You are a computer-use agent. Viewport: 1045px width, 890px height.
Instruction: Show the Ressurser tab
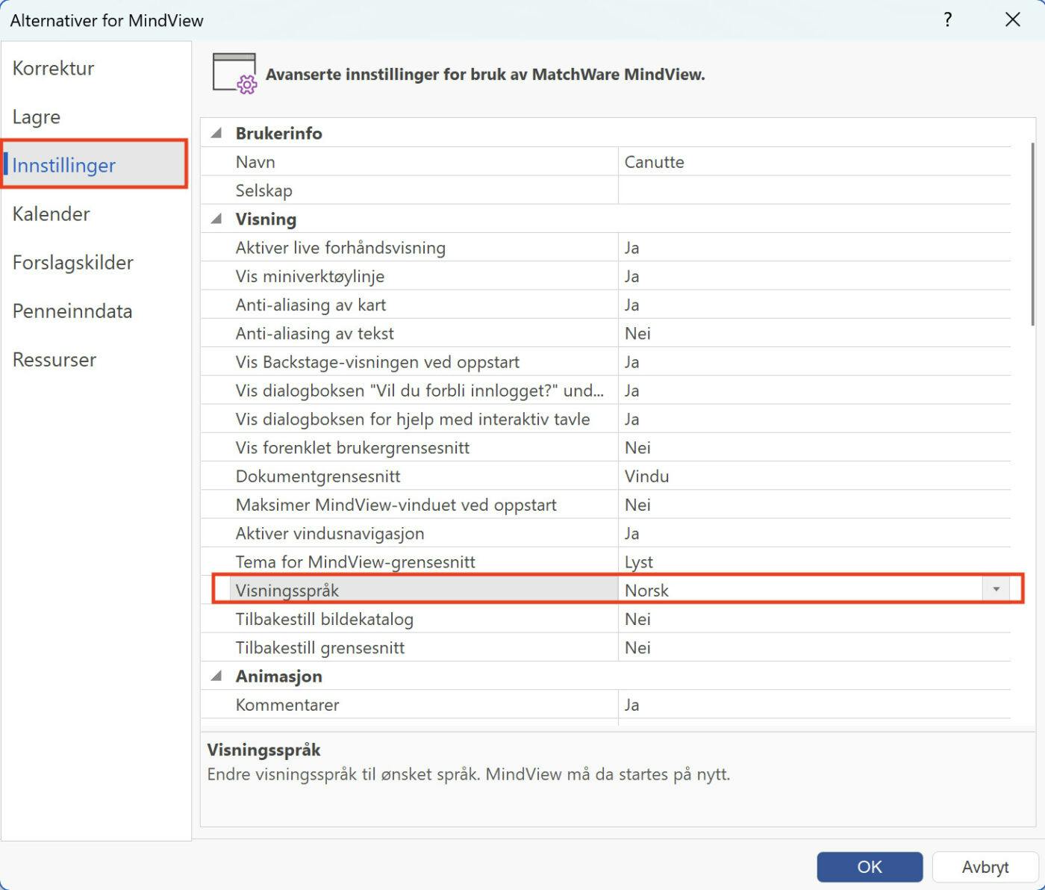54,360
